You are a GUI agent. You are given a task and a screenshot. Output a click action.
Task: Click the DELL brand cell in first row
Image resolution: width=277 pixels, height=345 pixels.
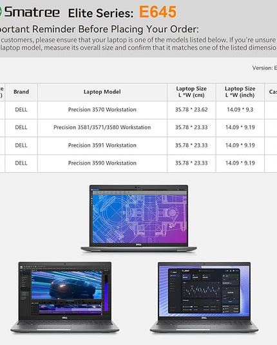point(21,110)
